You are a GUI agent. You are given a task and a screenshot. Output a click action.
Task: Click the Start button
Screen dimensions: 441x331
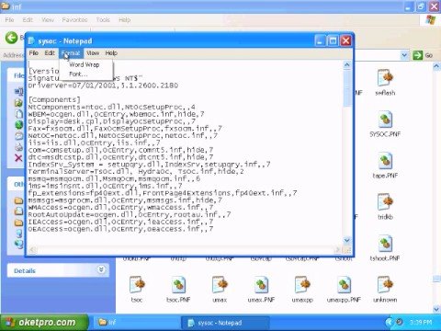click(x=43, y=322)
